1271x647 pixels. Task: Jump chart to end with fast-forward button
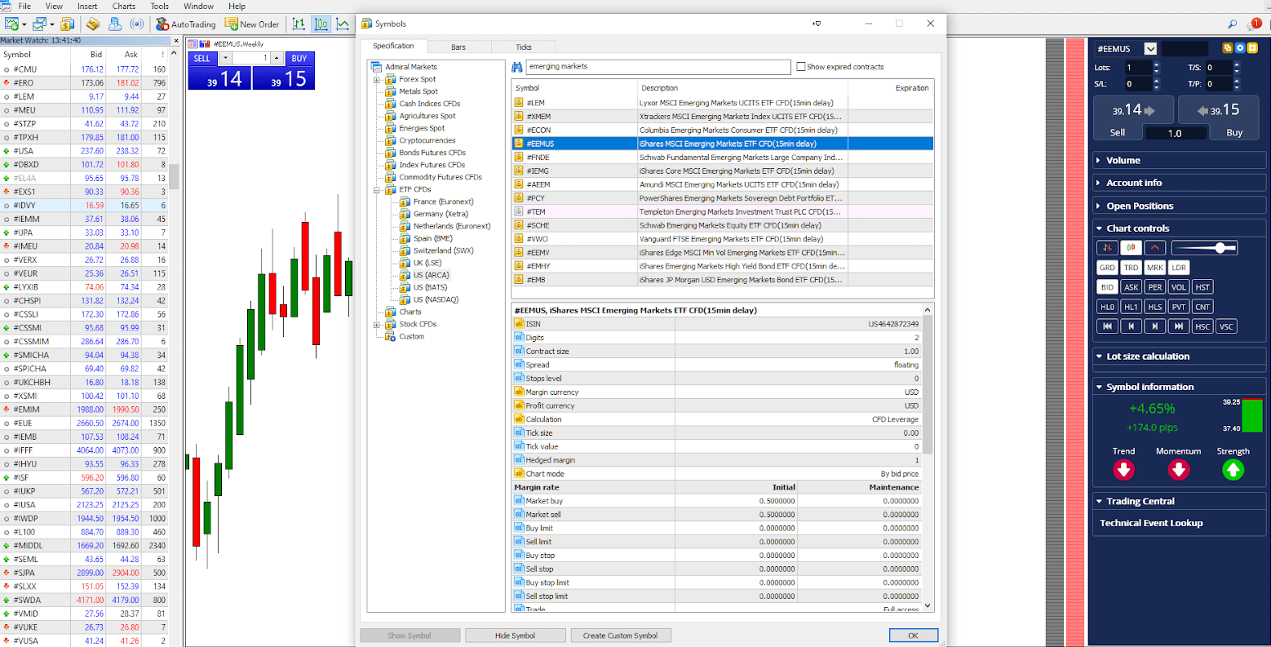point(1178,326)
